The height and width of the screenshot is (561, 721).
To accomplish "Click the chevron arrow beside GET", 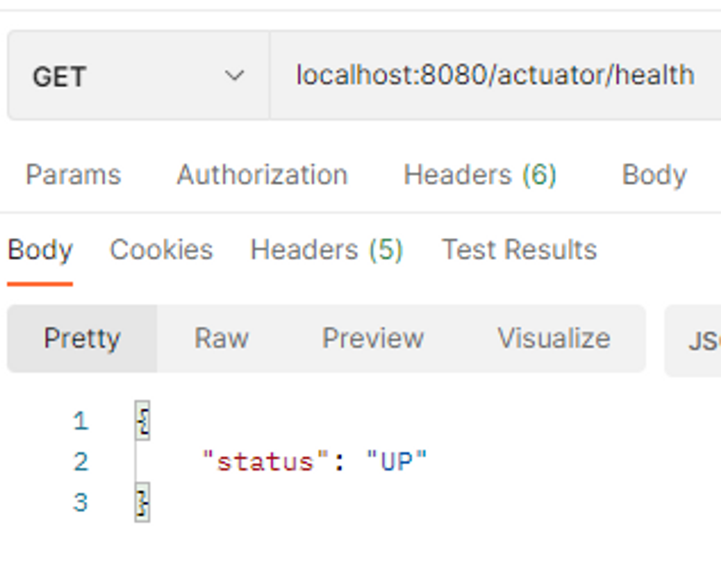I will [x=234, y=76].
